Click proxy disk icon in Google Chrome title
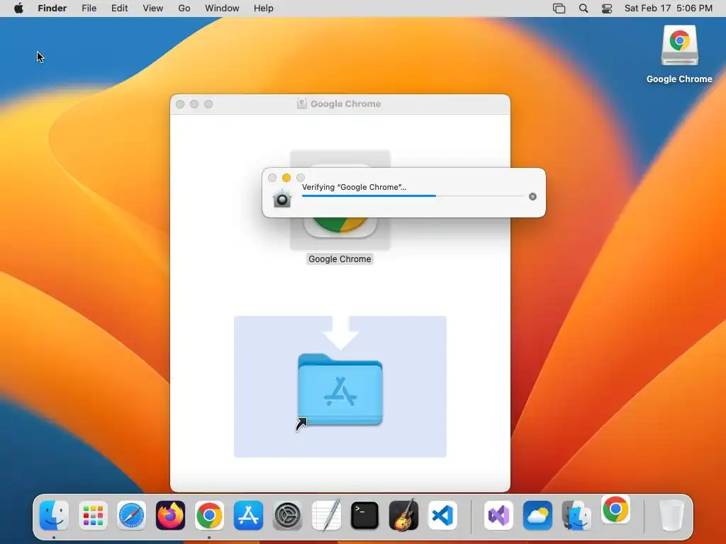 pos(302,103)
